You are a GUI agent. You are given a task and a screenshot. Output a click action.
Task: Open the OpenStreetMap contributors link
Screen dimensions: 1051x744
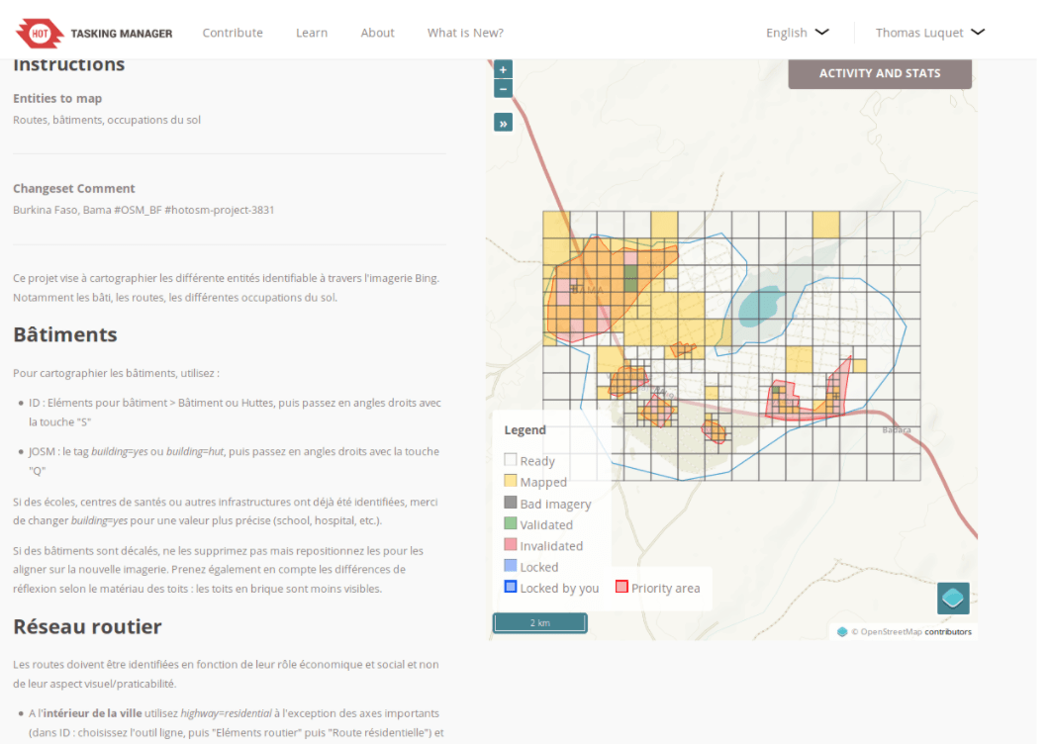pyautogui.click(x=947, y=631)
